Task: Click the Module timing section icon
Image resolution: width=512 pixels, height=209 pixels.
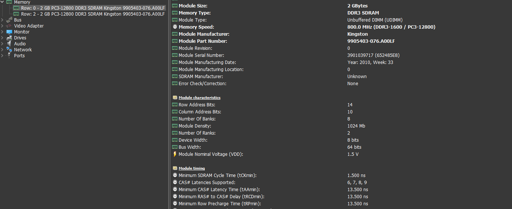Action: click(x=175, y=168)
